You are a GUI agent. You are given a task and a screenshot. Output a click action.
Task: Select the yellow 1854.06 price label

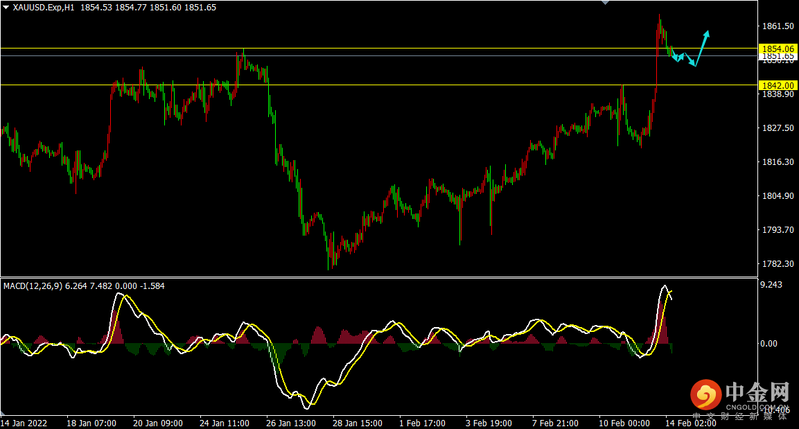point(778,49)
